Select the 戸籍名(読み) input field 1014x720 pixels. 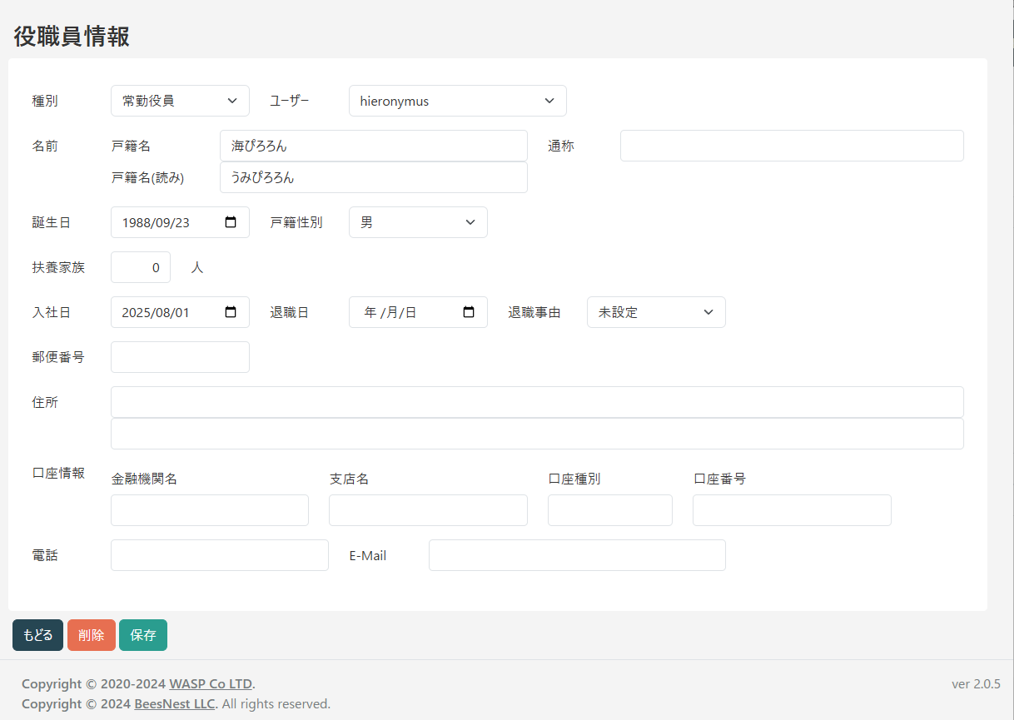373,177
